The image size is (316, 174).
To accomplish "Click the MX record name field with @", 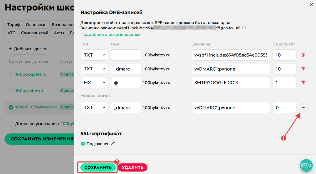I will [126, 82].
